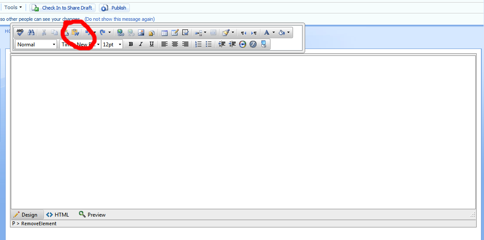Image resolution: width=484 pixels, height=240 pixels.
Task: Click the dashed box with checkmark icon
Action: click(185, 32)
